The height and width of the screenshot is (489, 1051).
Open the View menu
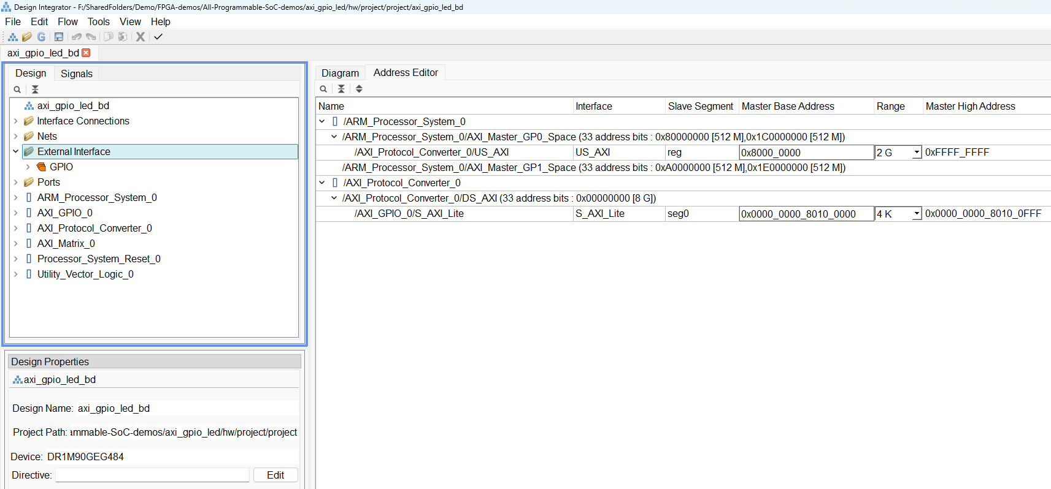click(130, 21)
